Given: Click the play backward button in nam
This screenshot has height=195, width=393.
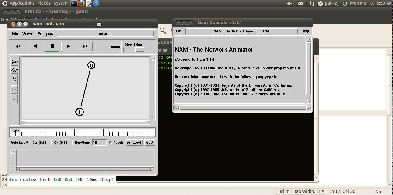Looking at the screenshot, I should coord(35,46).
